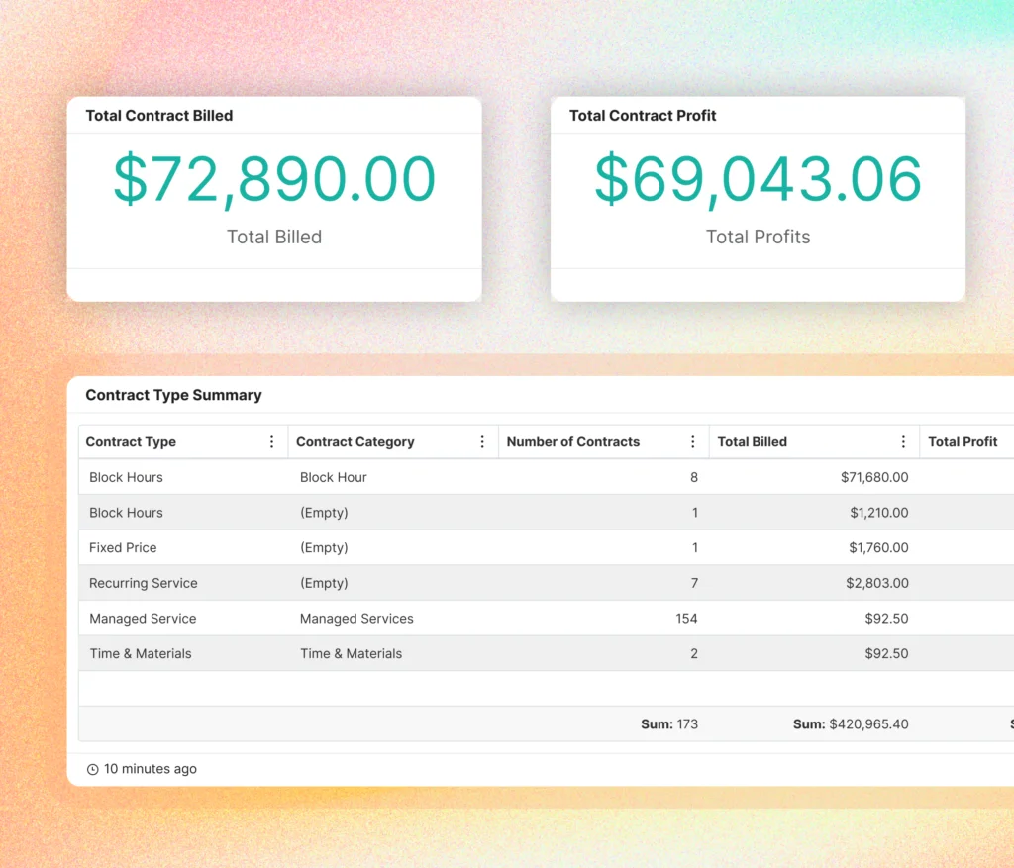1014x868 pixels.
Task: Click the Sum: $420,965.40 billed total cell
Action: click(x=851, y=723)
